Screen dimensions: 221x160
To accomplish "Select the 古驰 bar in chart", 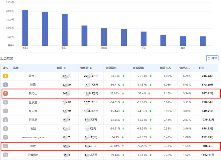I will (144, 39).
